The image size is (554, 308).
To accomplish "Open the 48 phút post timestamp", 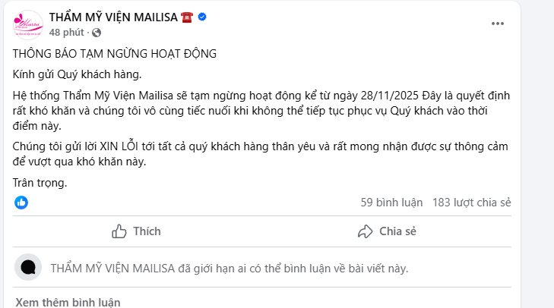I will [66, 33].
